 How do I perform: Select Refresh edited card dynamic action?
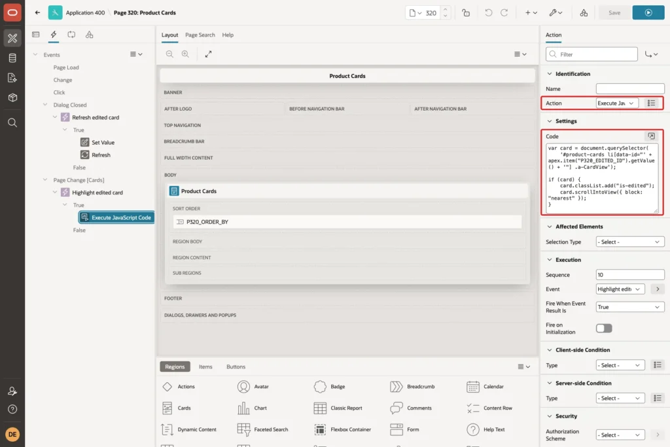pos(96,118)
